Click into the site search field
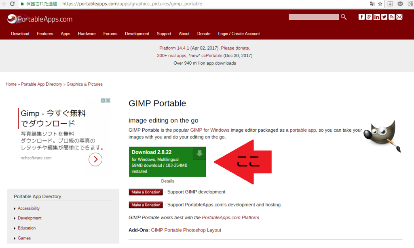Image resolution: width=414 pixels, height=248 pixels. coord(314,17)
